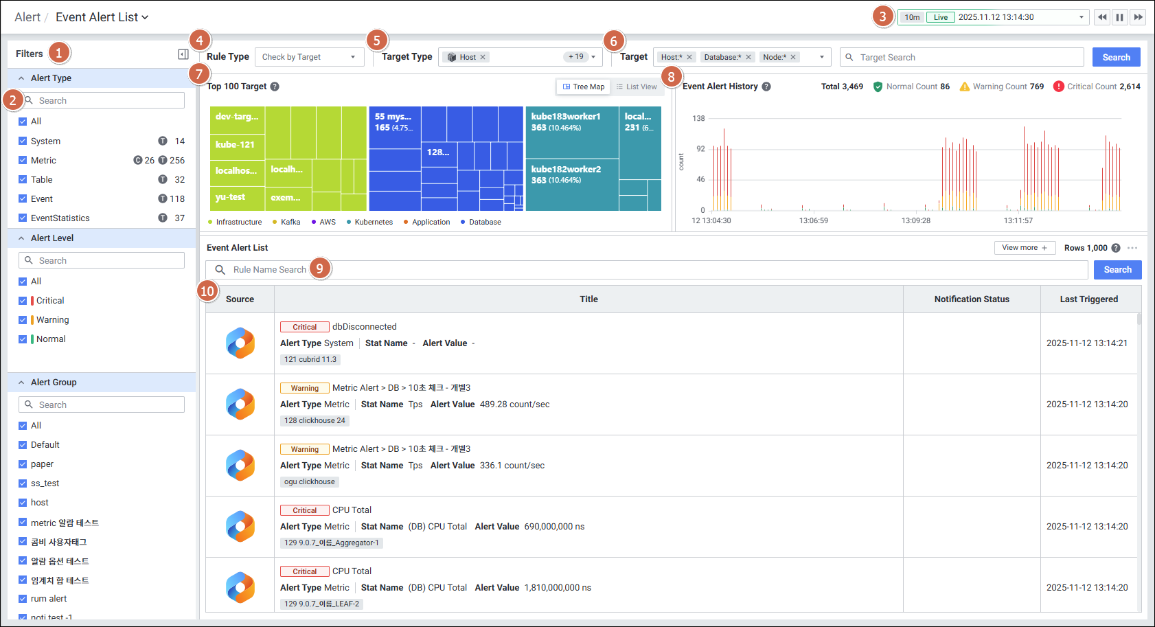The width and height of the screenshot is (1155, 627).
Task: Click the View more button
Action: click(1025, 248)
